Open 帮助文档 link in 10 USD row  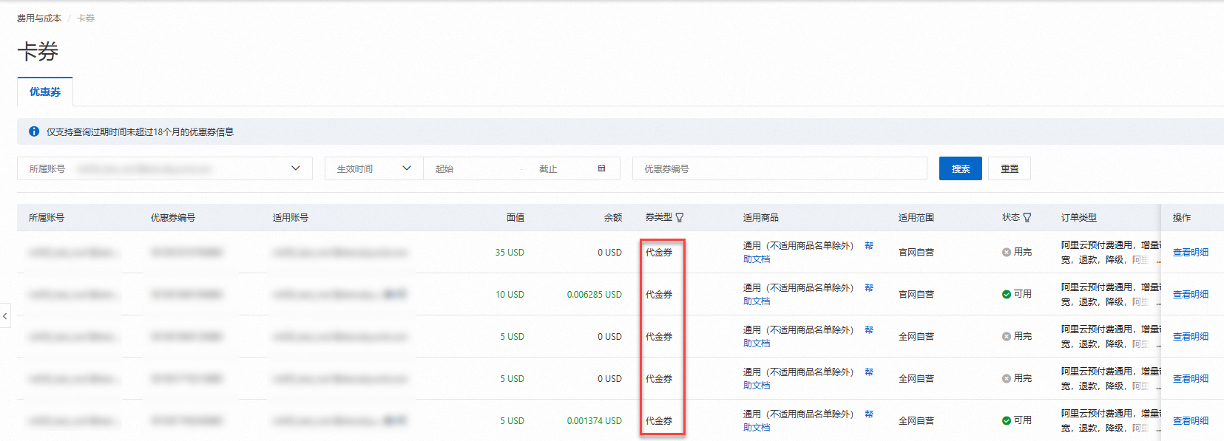click(757, 301)
